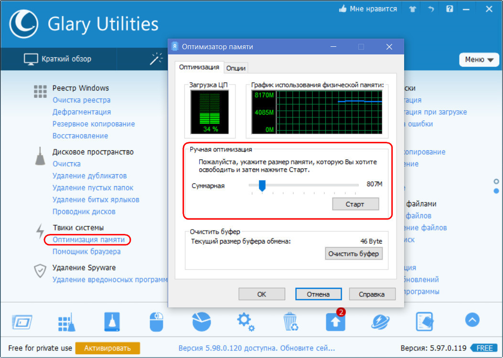Open the planet browser assistant icon
503x358 pixels.
click(380, 322)
